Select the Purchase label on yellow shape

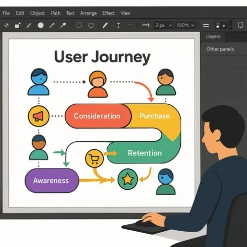[155, 116]
